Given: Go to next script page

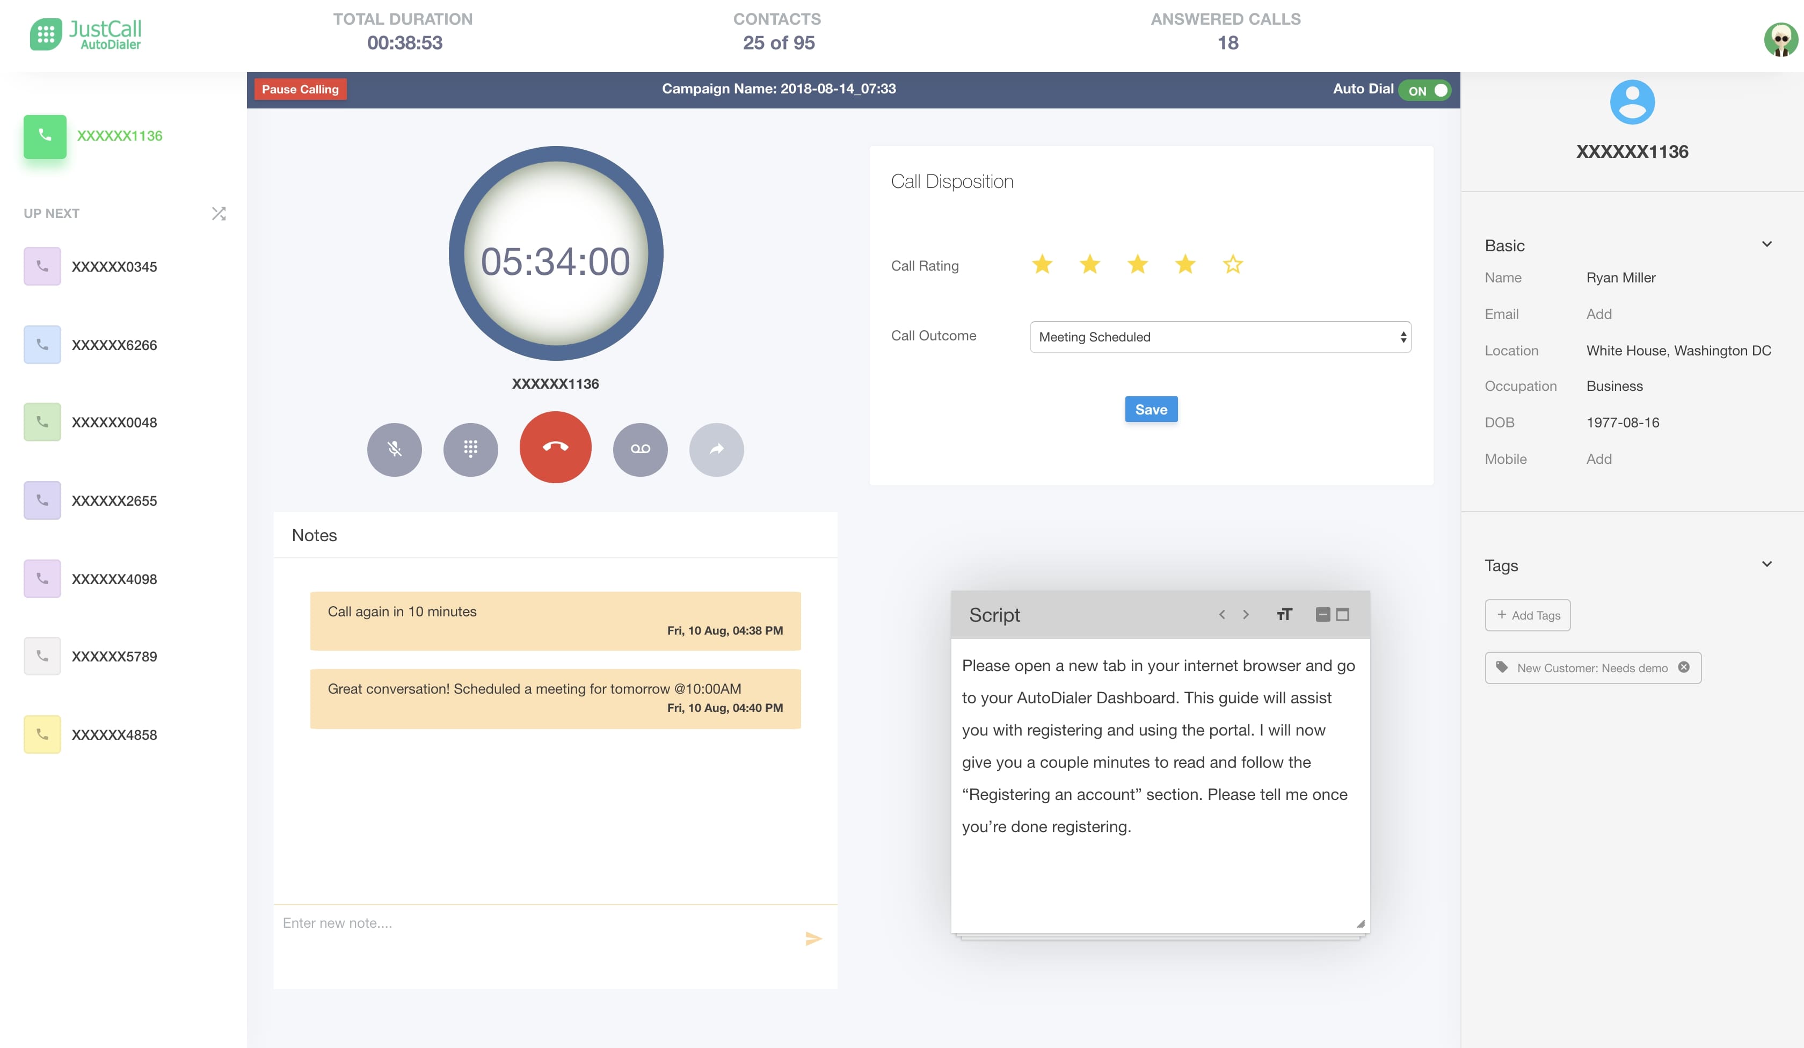Looking at the screenshot, I should 1246,614.
